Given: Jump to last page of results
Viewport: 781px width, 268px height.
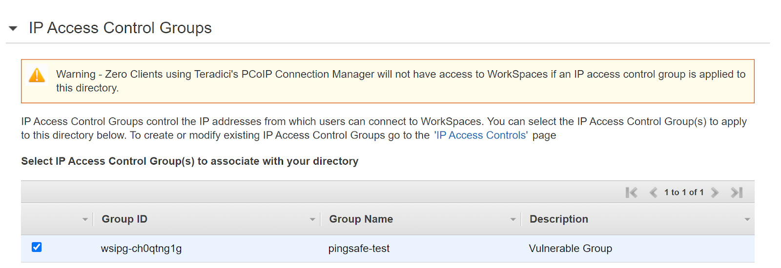Looking at the screenshot, I should tap(737, 192).
